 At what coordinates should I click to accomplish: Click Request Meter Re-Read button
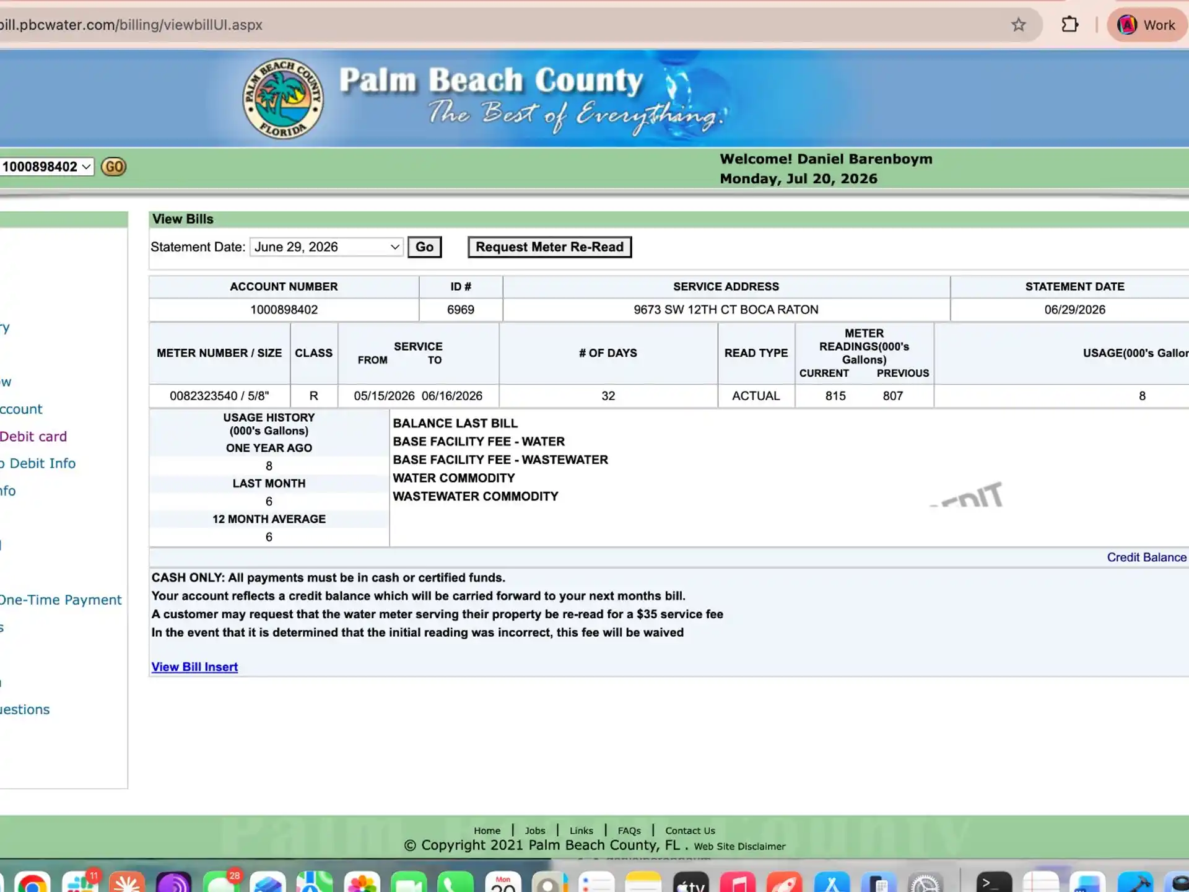pos(549,247)
